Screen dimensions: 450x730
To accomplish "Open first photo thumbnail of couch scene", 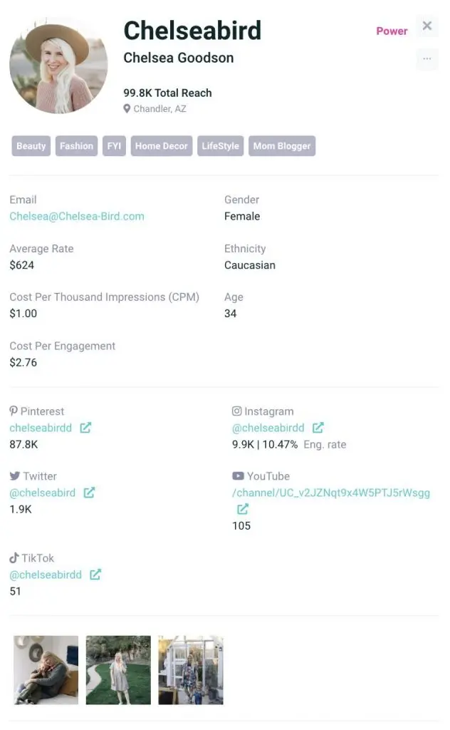I will point(46,670).
